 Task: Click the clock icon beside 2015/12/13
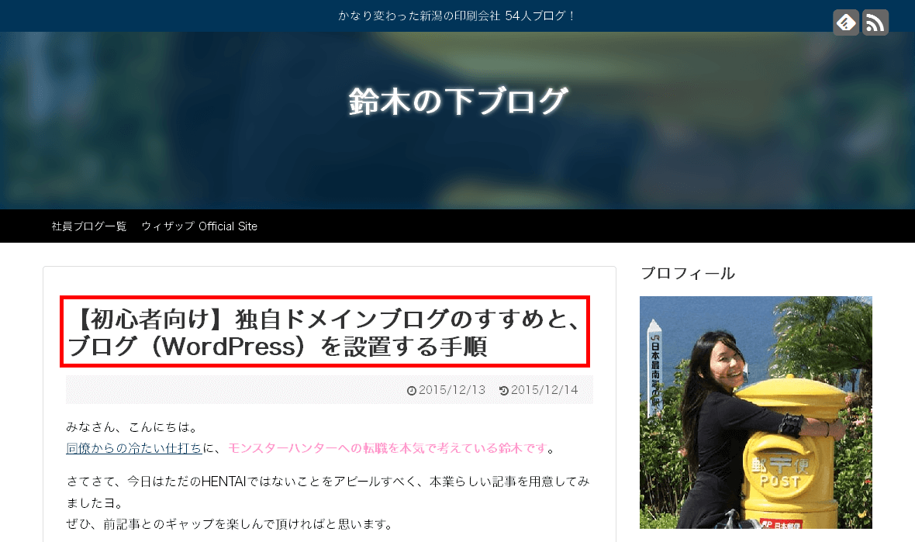[412, 390]
